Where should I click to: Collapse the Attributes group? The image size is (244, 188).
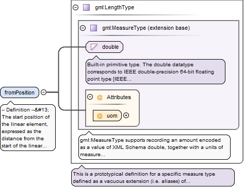pyautogui.click(x=90, y=97)
